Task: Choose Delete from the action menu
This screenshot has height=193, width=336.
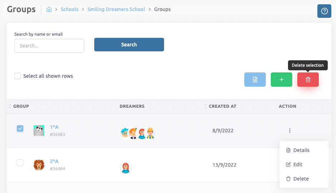Action: tap(301, 179)
